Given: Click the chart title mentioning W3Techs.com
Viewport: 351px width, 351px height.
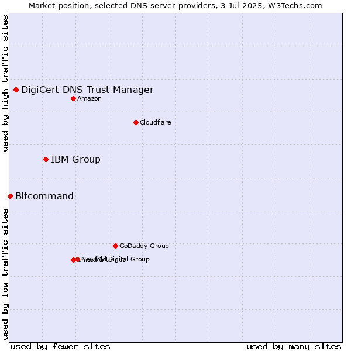Looking at the screenshot, I should point(175,6).
